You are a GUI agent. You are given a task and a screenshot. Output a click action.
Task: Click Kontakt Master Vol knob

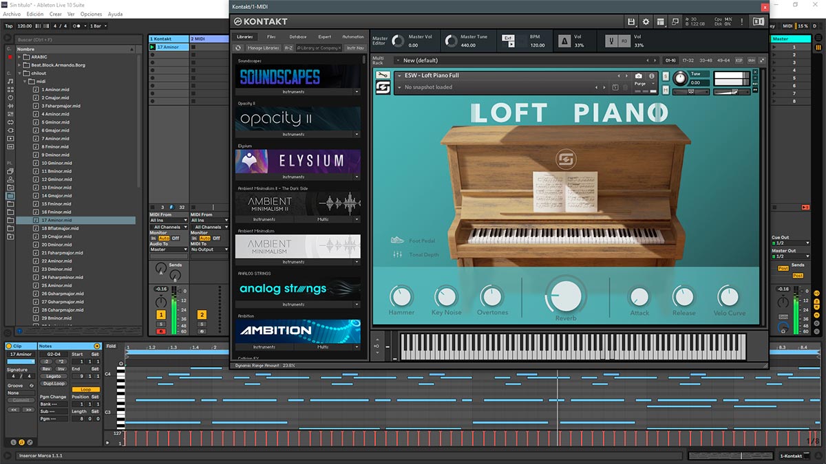(398, 41)
